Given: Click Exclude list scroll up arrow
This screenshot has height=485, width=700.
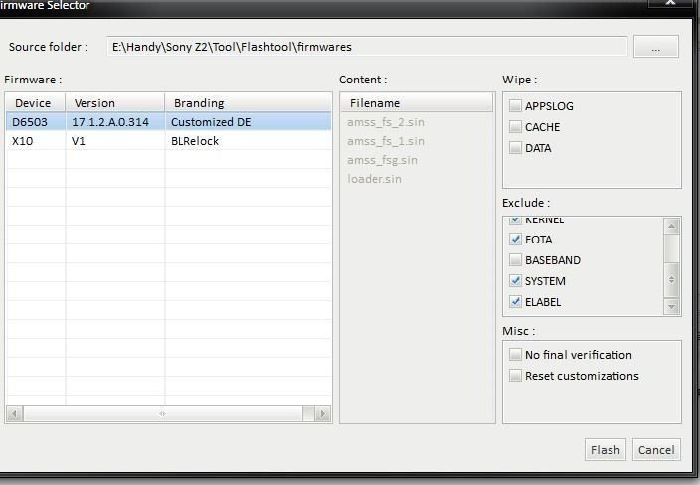Looking at the screenshot, I should tap(671, 226).
